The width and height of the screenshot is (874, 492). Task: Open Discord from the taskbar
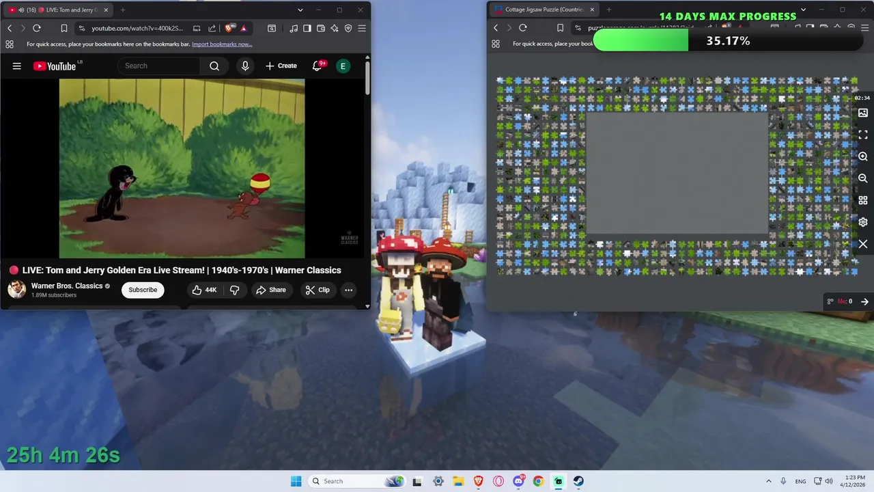518,481
